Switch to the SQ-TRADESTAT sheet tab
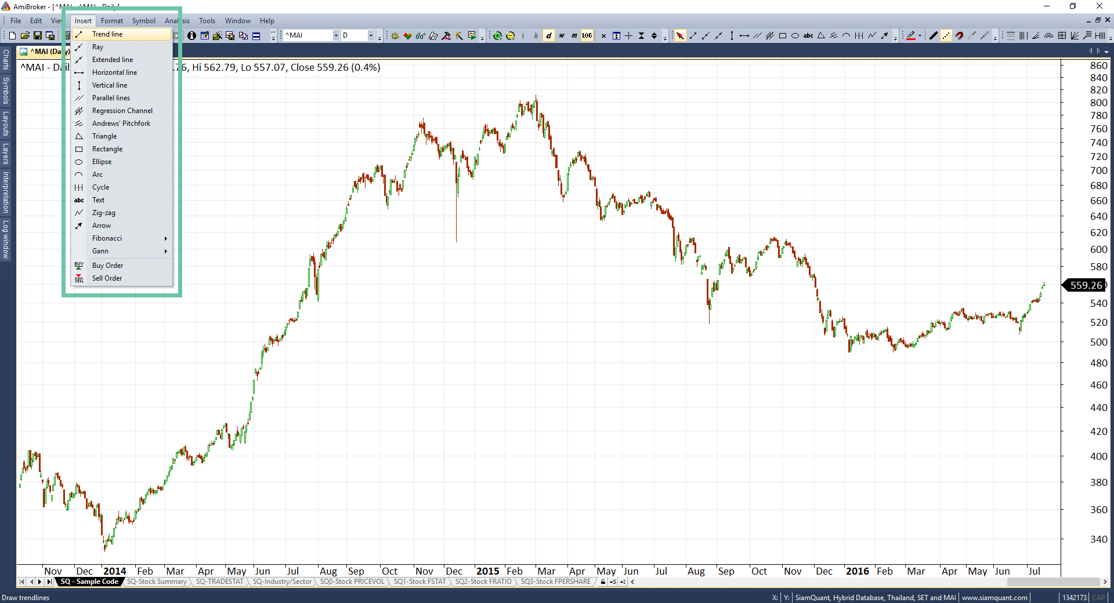This screenshot has width=1114, height=603. pos(219,582)
